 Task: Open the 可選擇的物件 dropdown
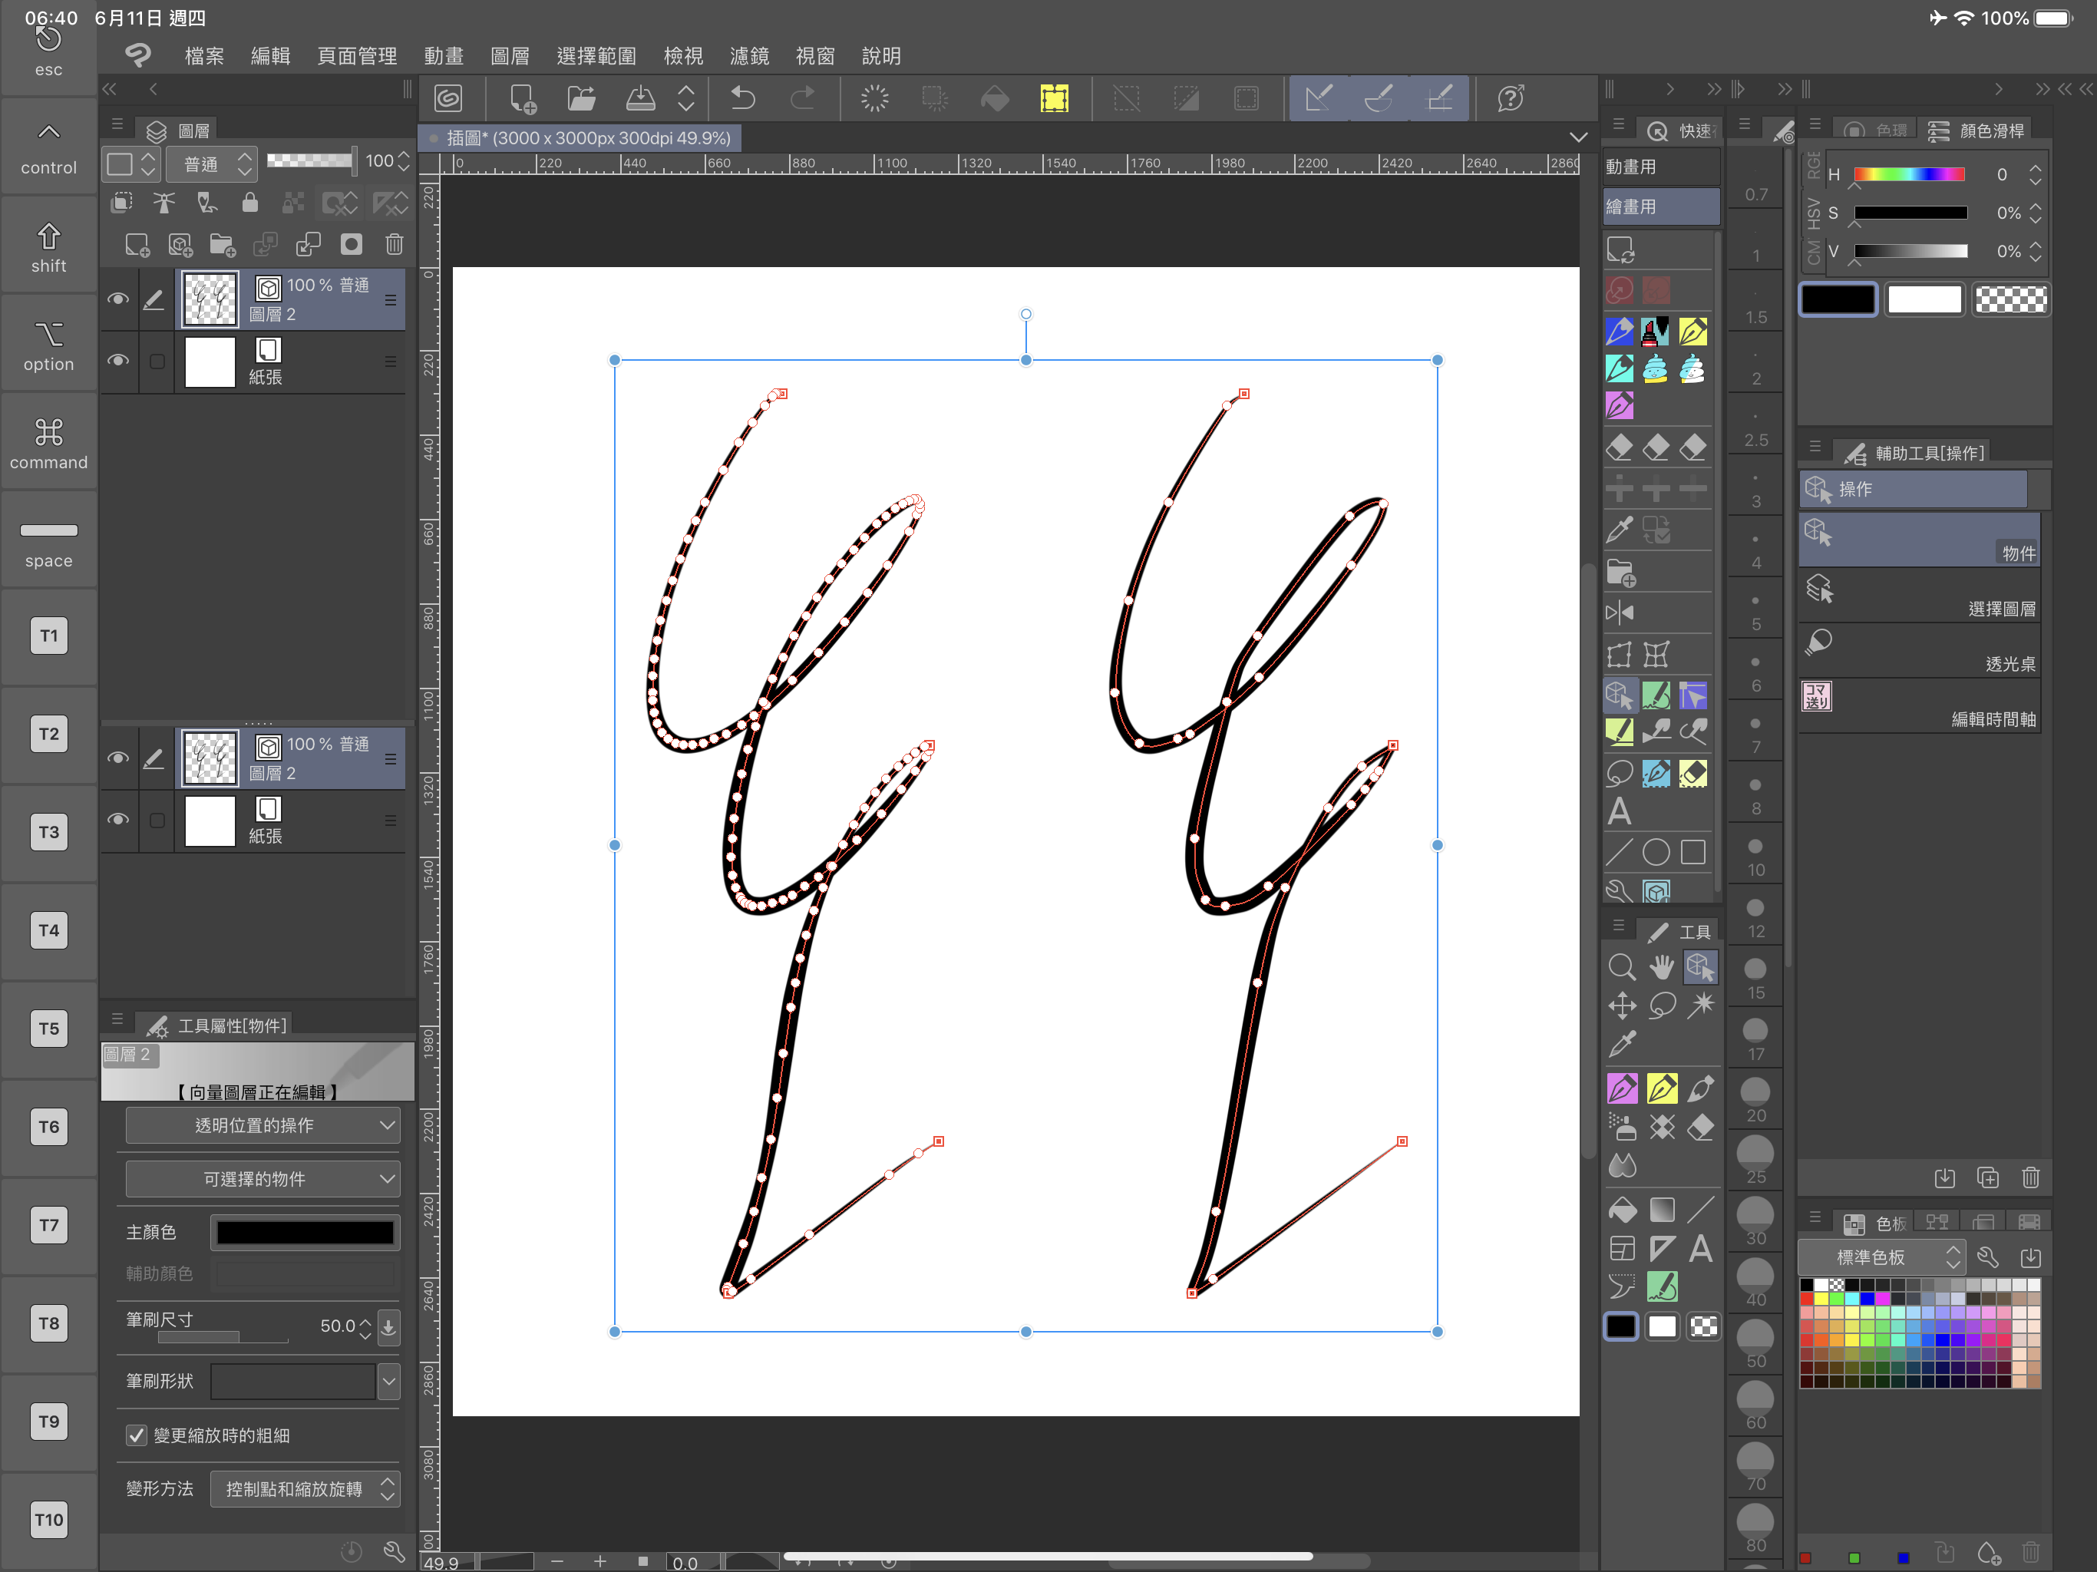pos(263,1178)
